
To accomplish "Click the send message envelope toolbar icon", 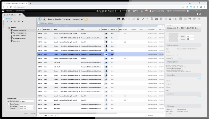I will [123, 19].
